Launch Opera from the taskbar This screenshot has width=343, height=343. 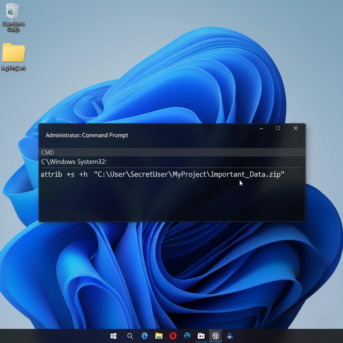point(173,336)
